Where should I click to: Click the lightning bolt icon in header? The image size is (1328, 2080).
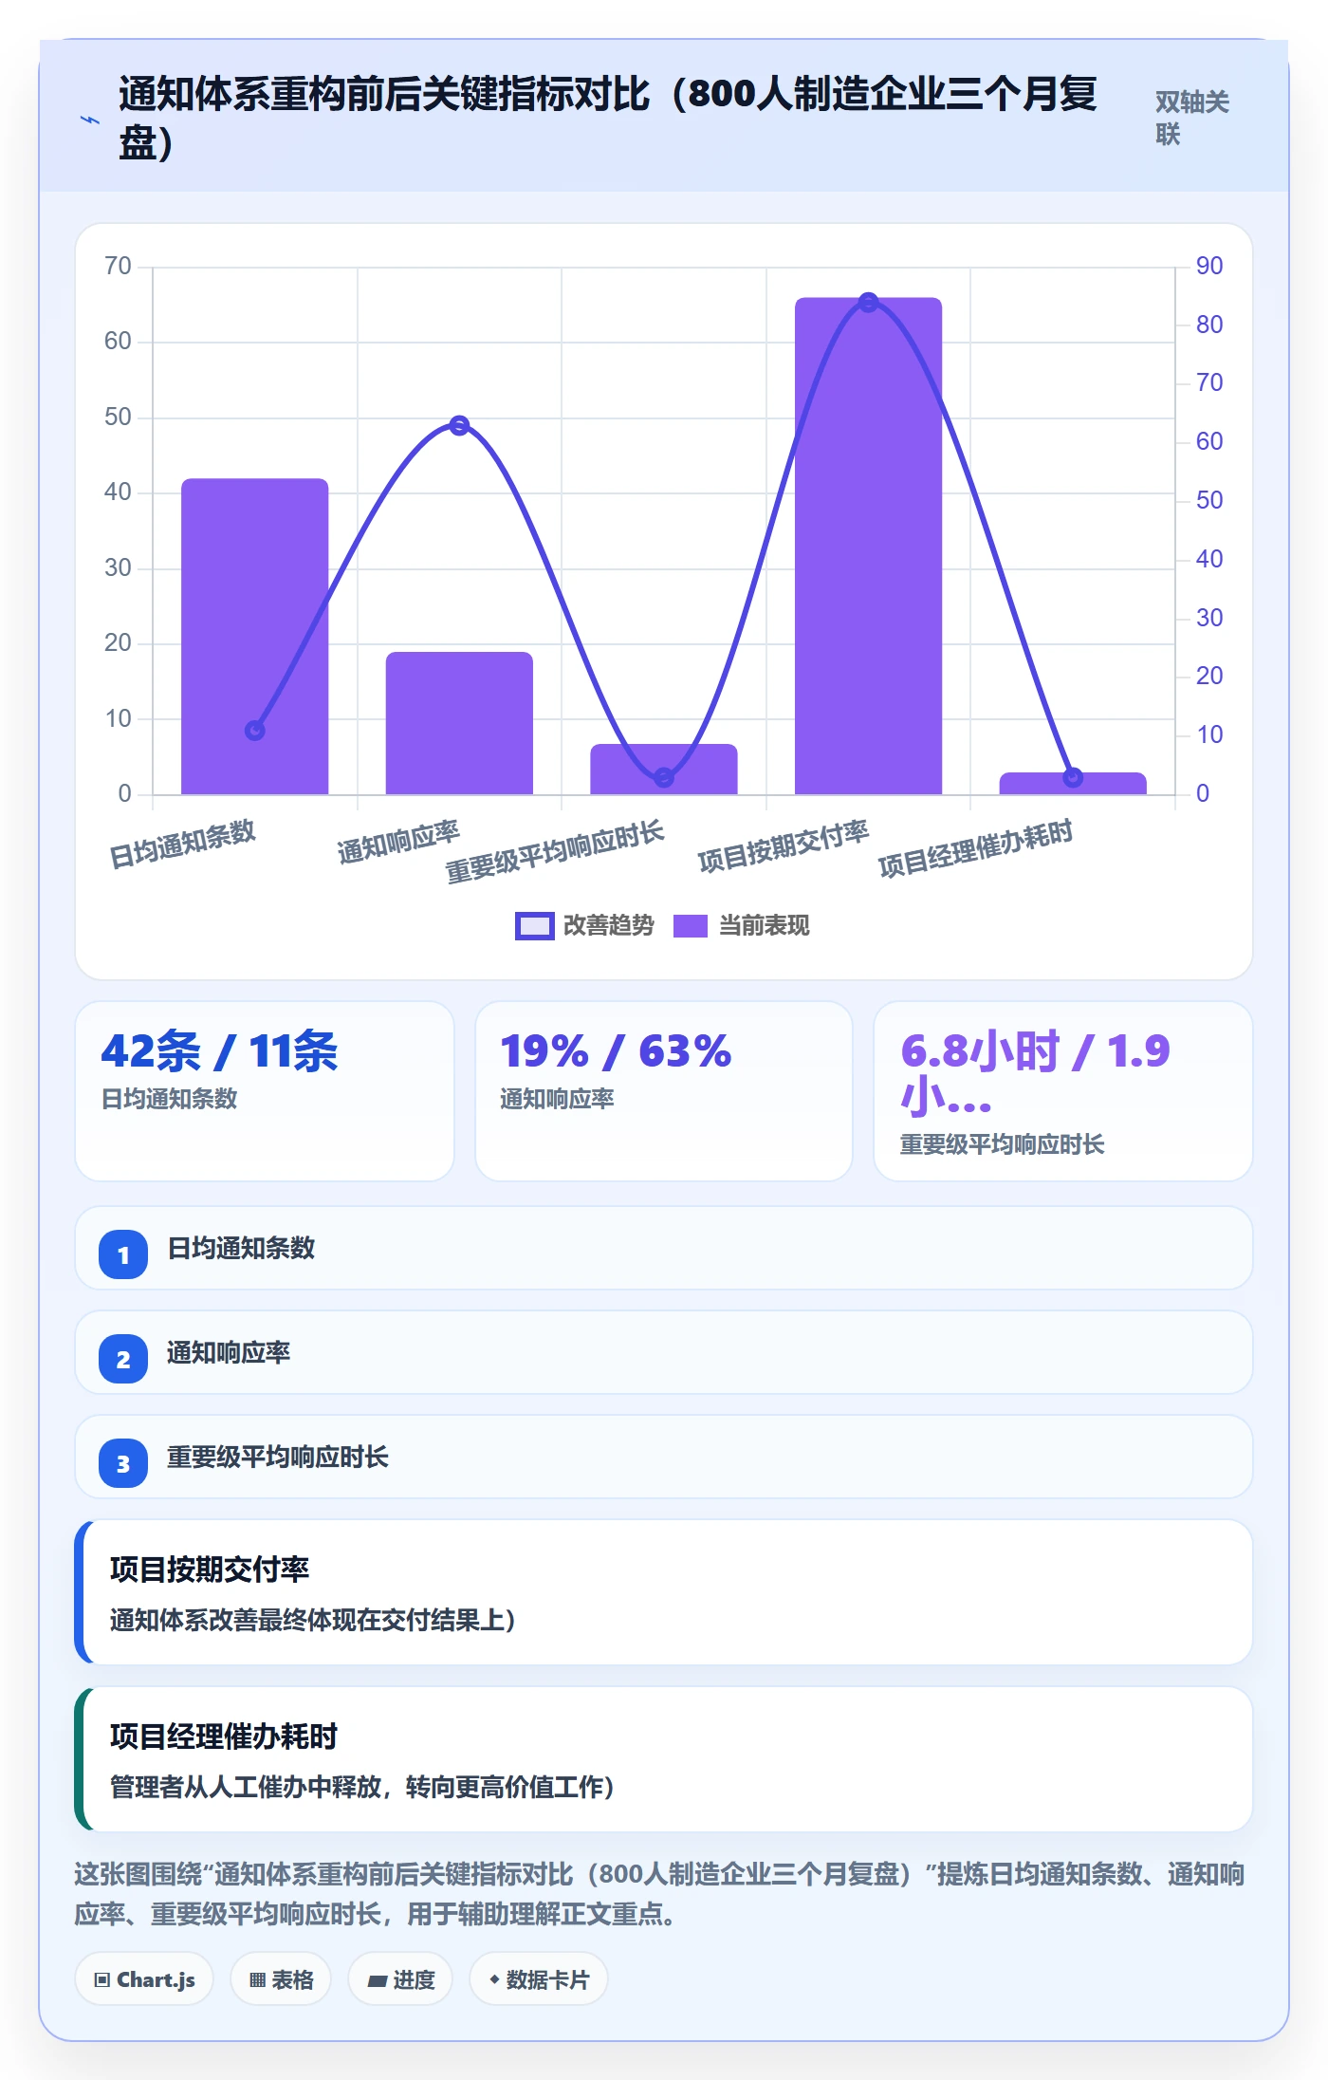pos(89,120)
